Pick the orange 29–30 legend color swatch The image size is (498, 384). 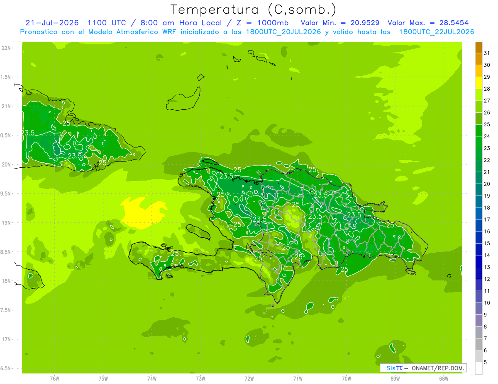[x=478, y=71]
